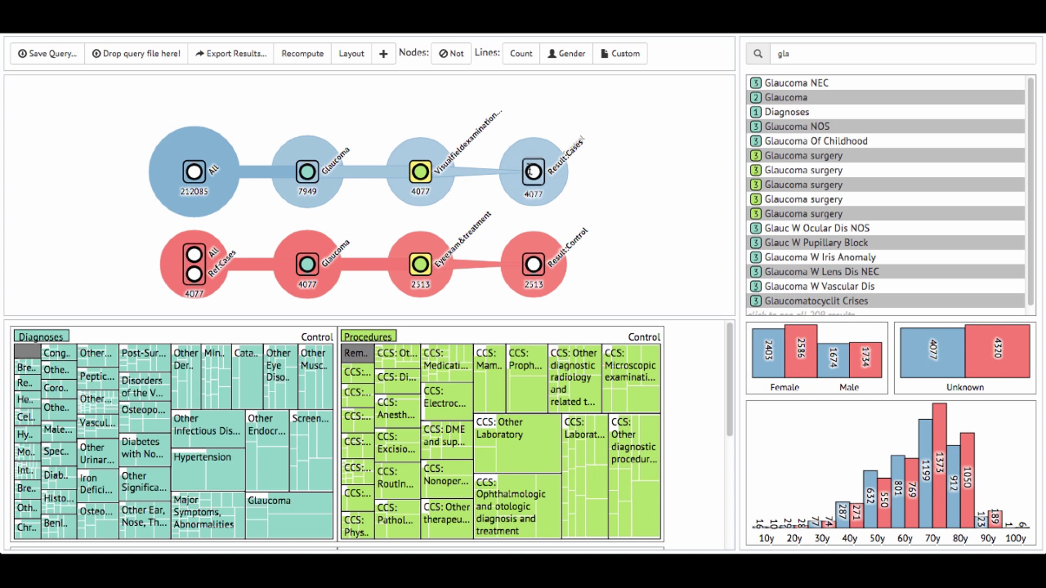This screenshot has height=588, width=1046.
Task: Select the red All Ref:Cases node icon
Action: 194,264
